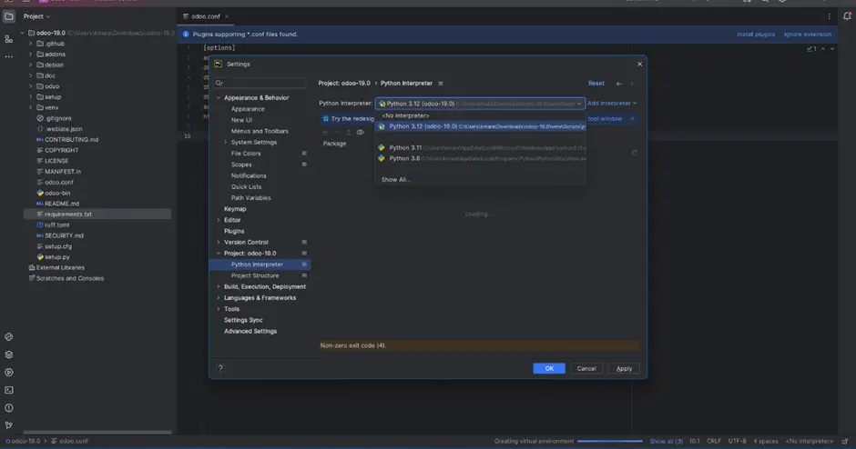Click the Cancel button
The width and height of the screenshot is (856, 449).
(x=586, y=368)
